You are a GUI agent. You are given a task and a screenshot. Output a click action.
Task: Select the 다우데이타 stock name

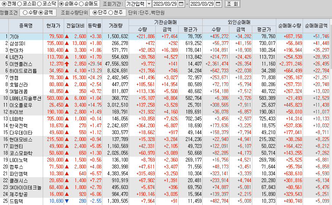(x=21, y=133)
